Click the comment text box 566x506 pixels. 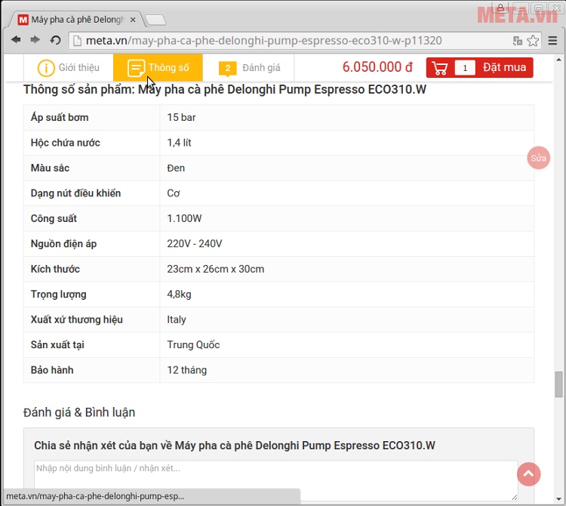(x=275, y=480)
